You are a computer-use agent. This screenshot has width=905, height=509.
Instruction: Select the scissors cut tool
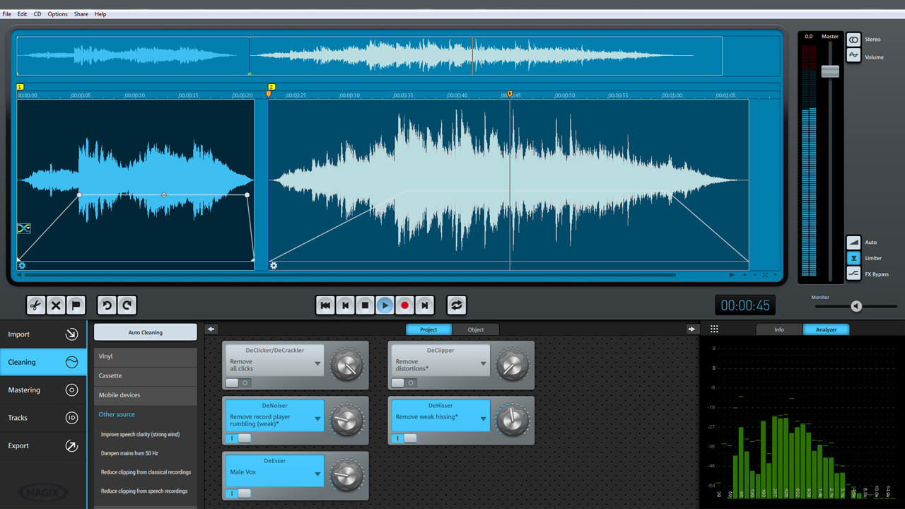tap(36, 305)
